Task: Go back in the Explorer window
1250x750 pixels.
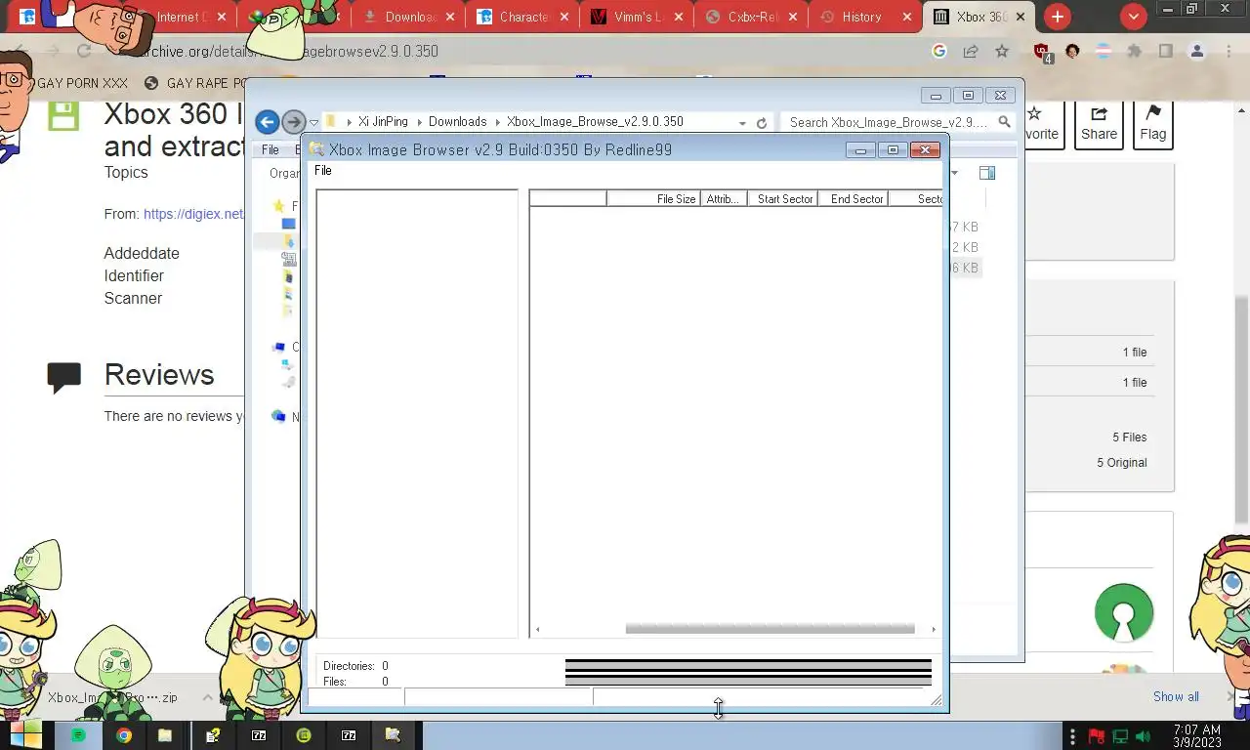Action: tap(267, 122)
